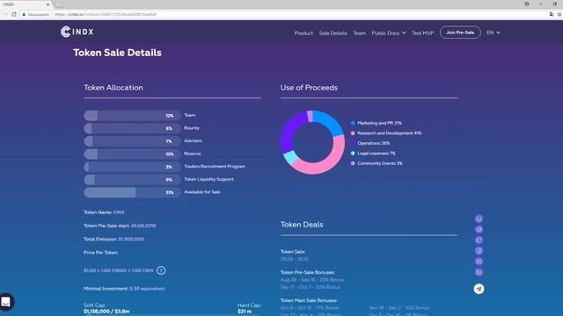Open the Test MVP nav link

[422, 33]
